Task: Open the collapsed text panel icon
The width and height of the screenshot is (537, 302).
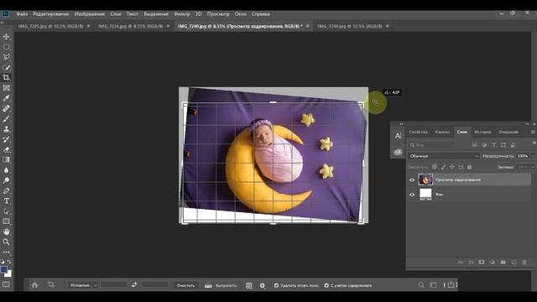Action: tap(398, 136)
